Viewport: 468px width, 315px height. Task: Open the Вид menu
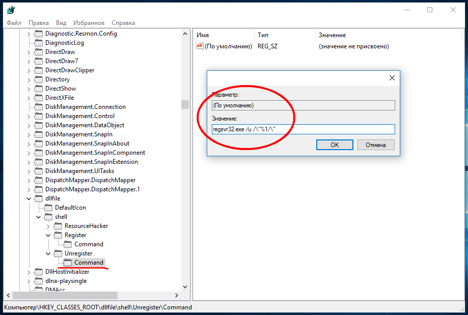coord(61,23)
